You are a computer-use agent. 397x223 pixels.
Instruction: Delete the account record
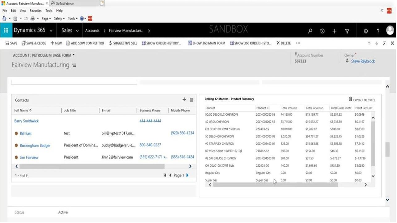tap(283, 43)
